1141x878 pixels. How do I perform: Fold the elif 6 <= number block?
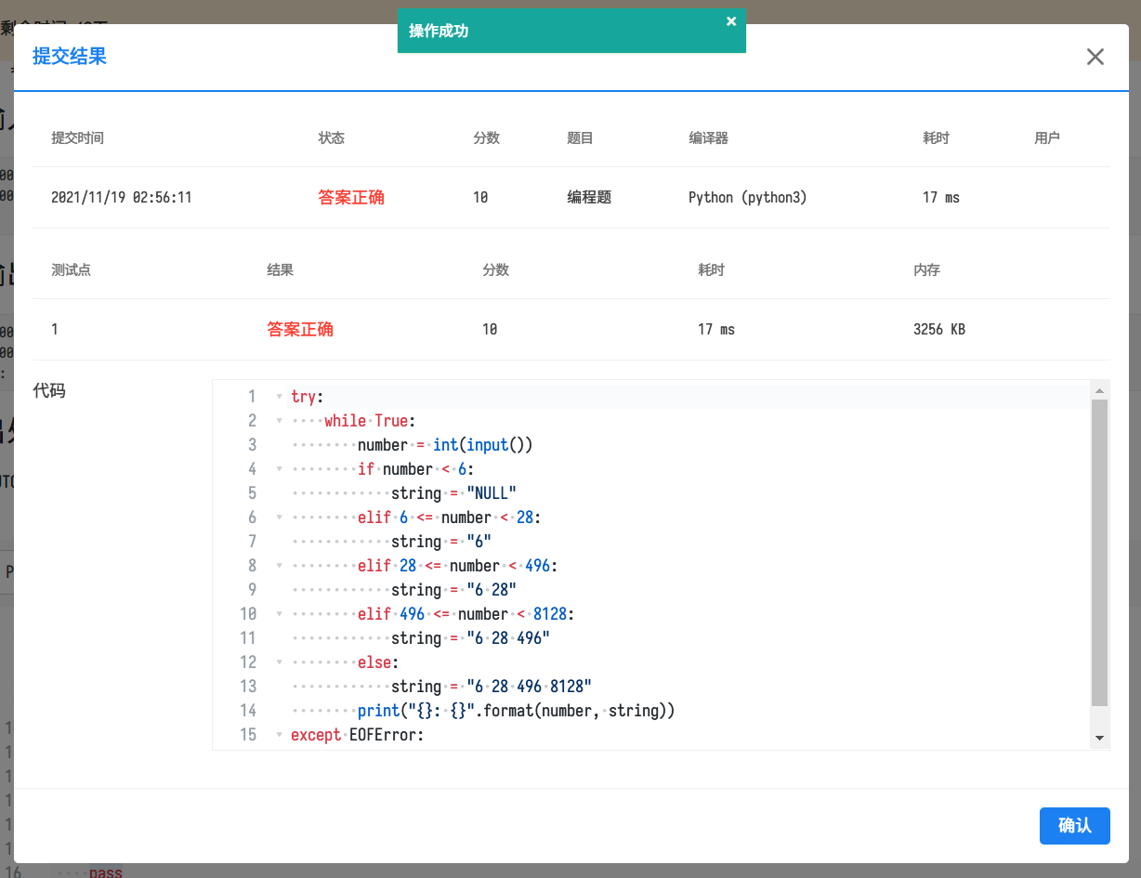[279, 518]
